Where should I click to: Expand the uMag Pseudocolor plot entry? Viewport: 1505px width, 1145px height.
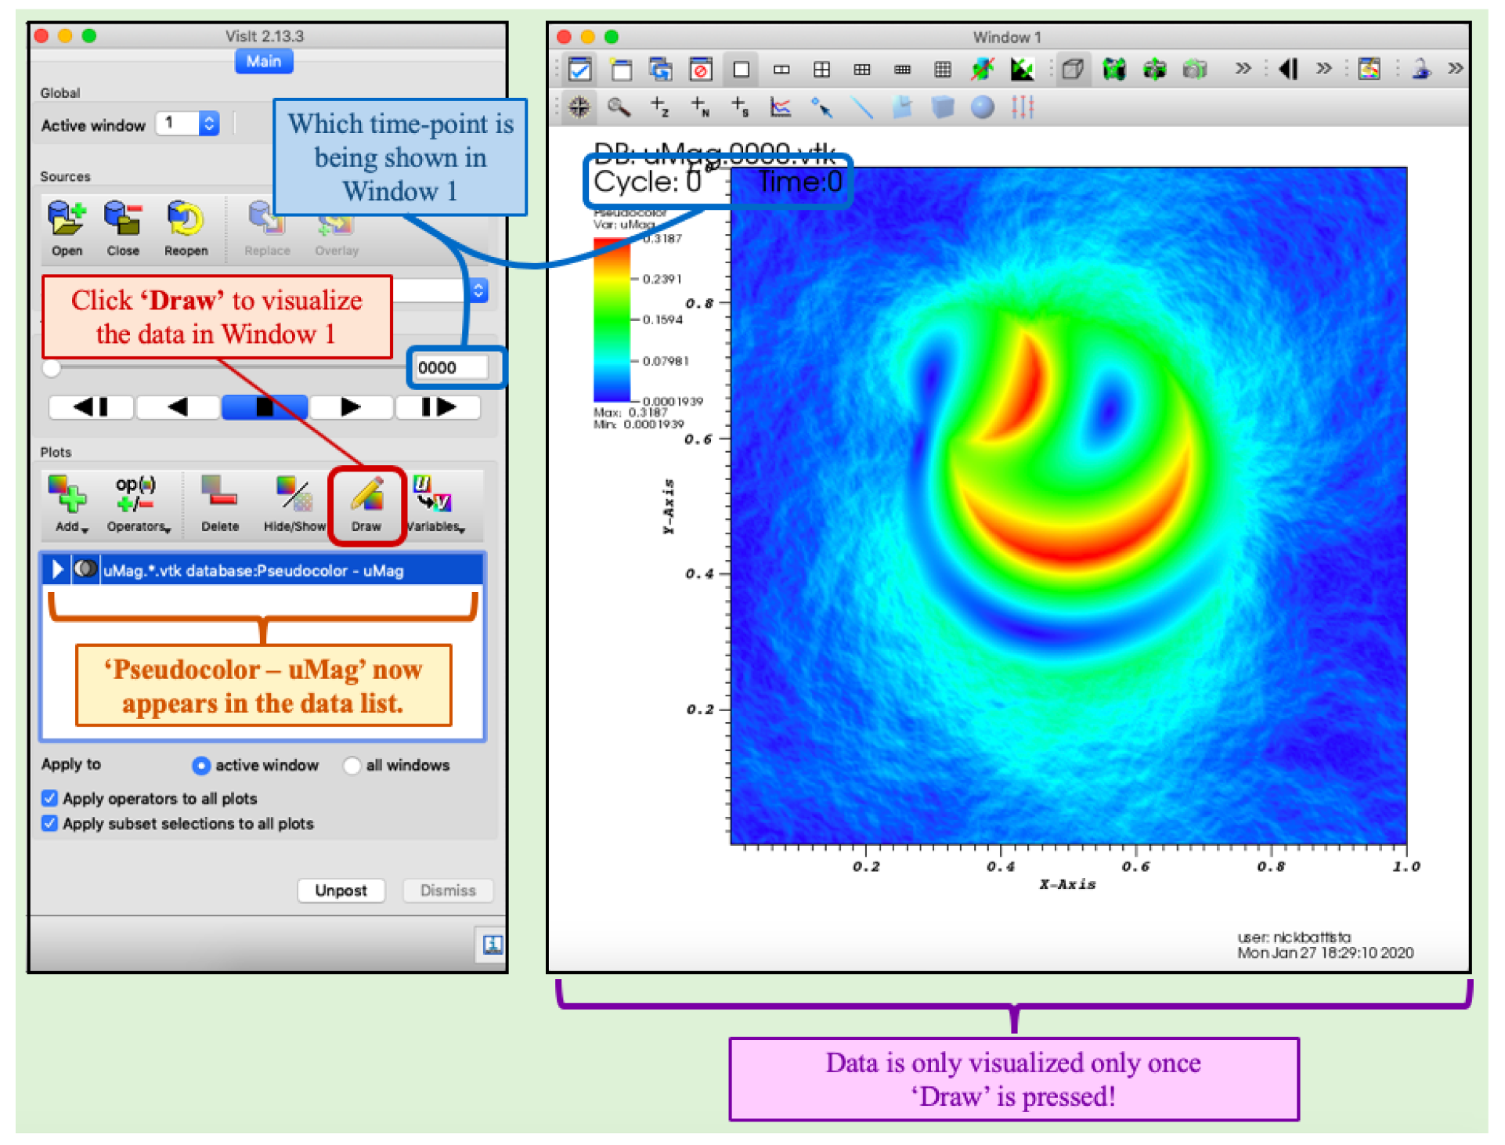click(x=56, y=569)
